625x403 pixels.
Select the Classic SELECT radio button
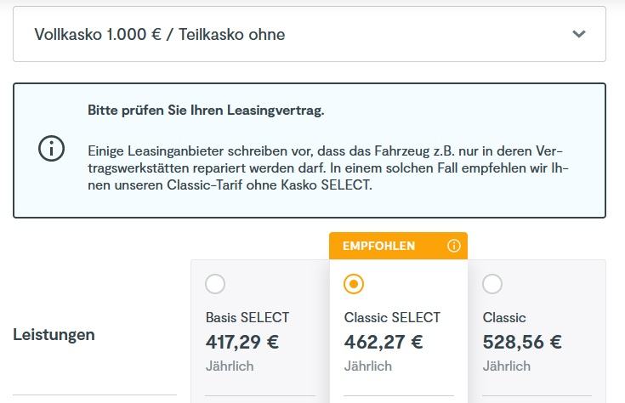pyautogui.click(x=354, y=284)
